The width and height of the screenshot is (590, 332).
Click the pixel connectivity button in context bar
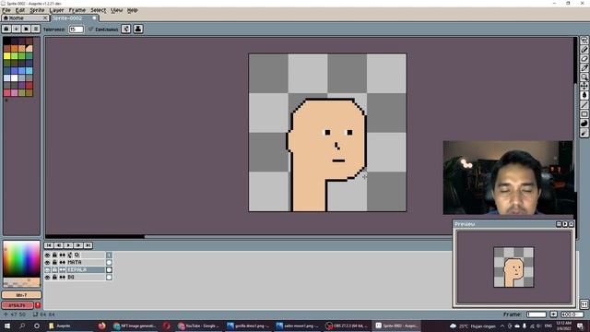point(126,29)
